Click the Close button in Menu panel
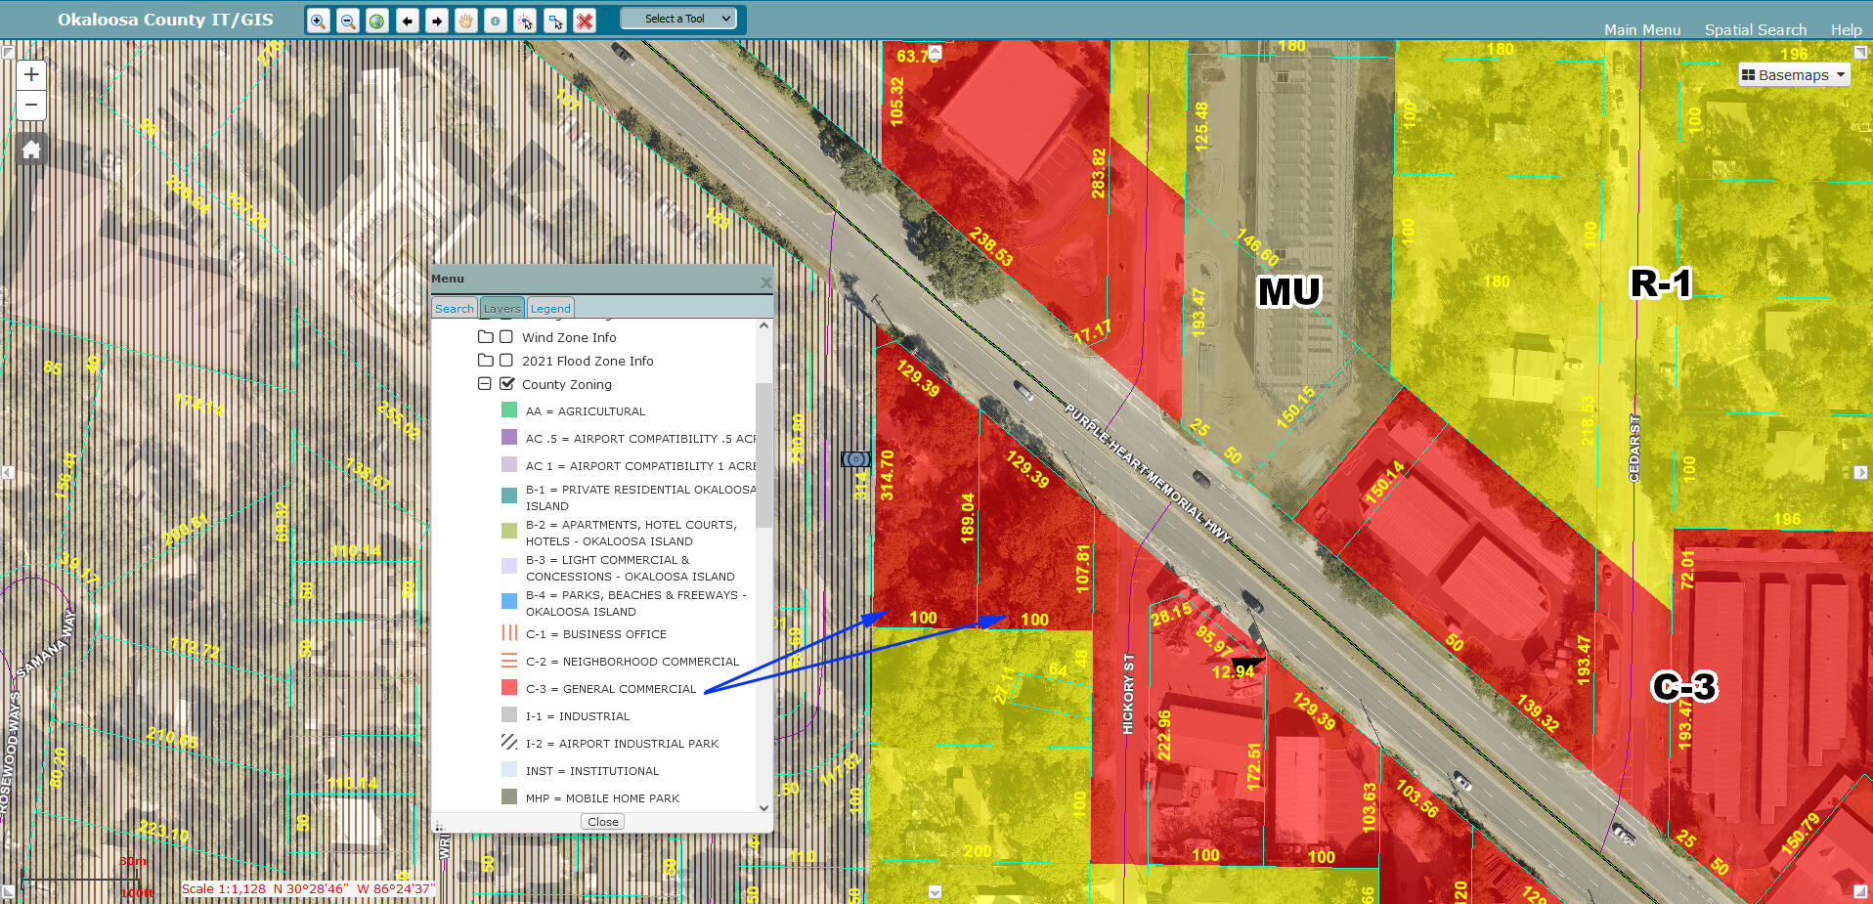 coord(602,822)
